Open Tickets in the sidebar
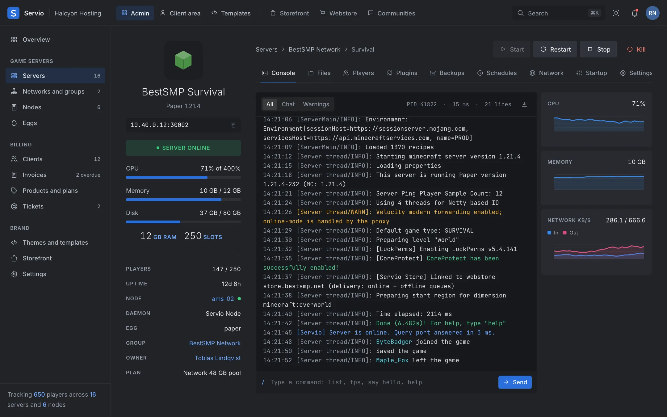This screenshot has width=667, height=417. point(55,206)
